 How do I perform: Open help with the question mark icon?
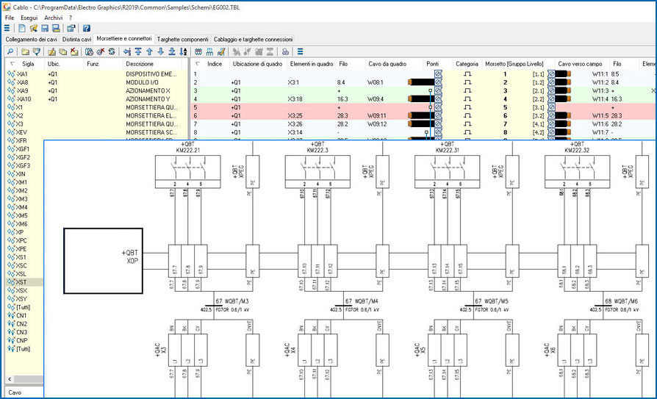(86, 28)
